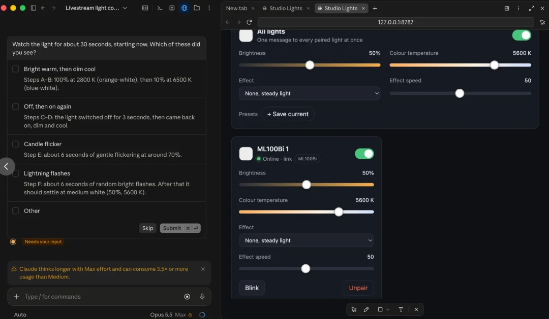Tick the Off, then on again checkbox

(x=16, y=107)
